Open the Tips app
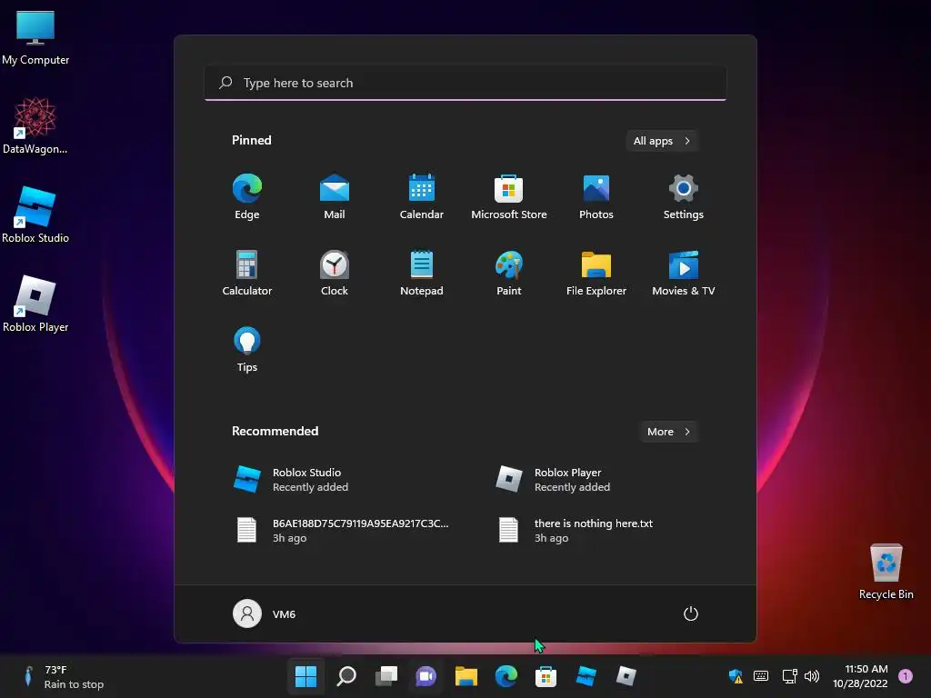 point(247,350)
